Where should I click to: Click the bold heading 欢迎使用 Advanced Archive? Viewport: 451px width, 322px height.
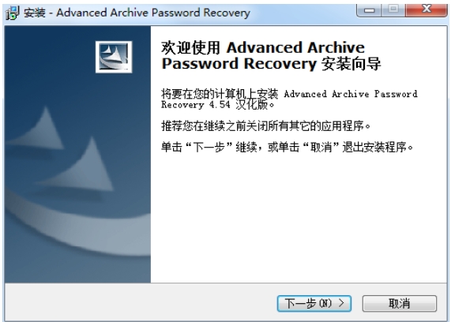[x=263, y=47]
